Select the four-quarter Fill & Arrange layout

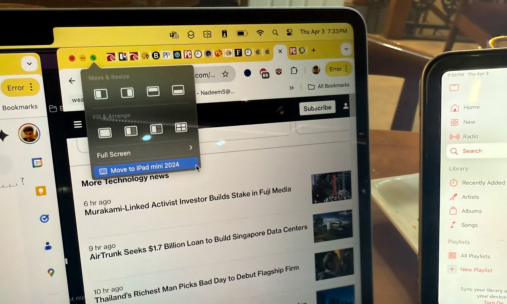[x=182, y=127]
